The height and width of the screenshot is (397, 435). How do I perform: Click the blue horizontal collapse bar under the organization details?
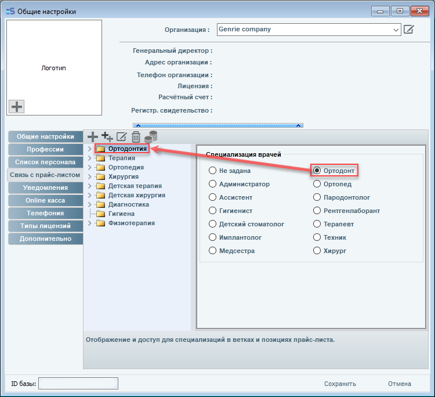point(218,125)
